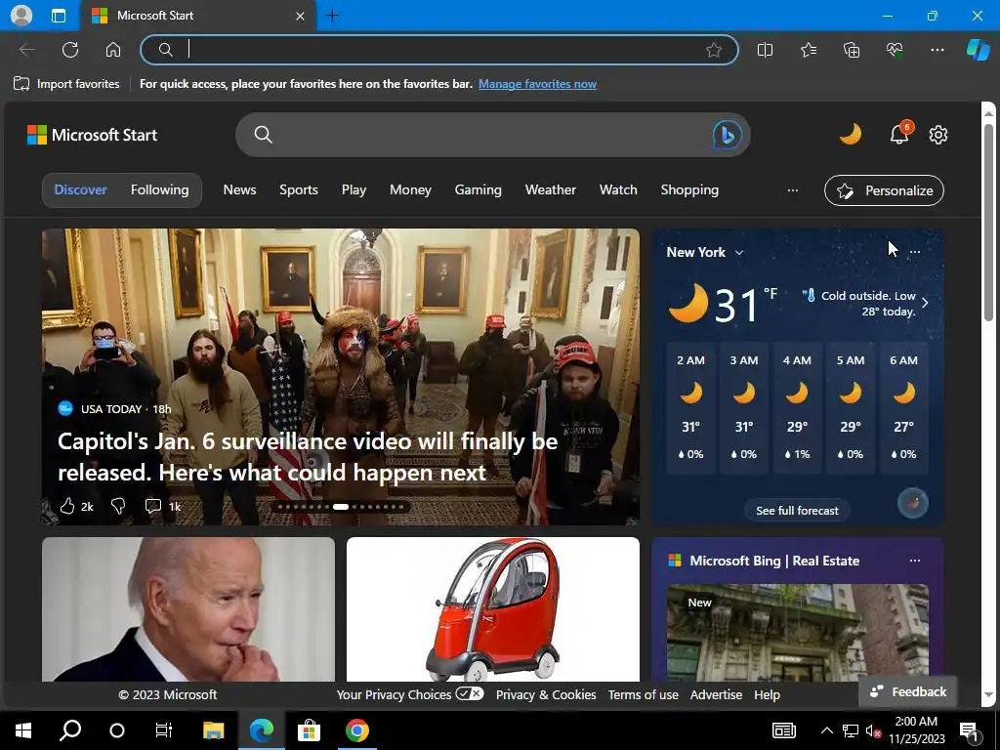
Task: Click inside the Edge address bar
Action: click(x=439, y=50)
